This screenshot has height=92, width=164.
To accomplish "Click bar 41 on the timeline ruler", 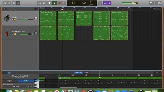I will tap(96, 8).
